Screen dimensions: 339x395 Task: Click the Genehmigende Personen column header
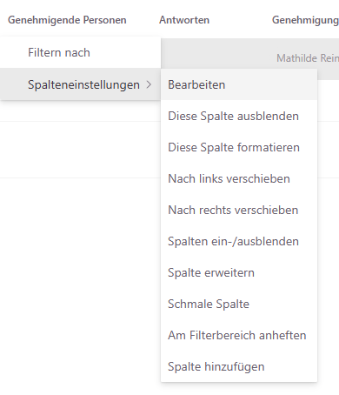[67, 20]
